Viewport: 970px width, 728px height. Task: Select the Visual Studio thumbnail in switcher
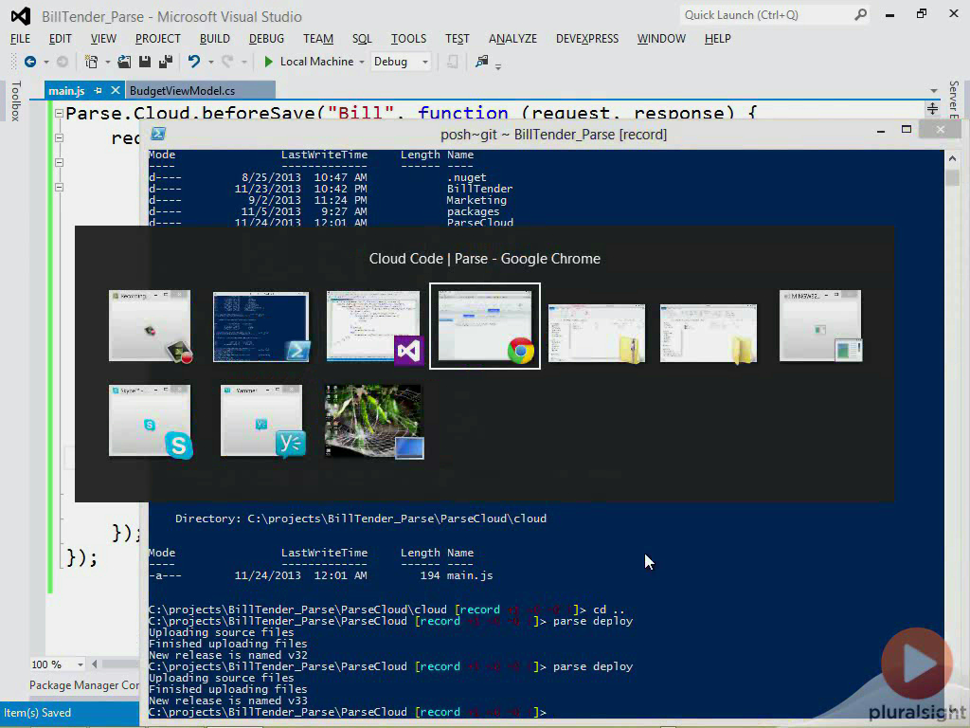pos(373,327)
